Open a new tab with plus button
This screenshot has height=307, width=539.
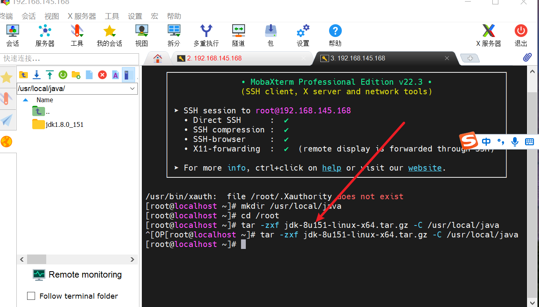tap(470, 58)
